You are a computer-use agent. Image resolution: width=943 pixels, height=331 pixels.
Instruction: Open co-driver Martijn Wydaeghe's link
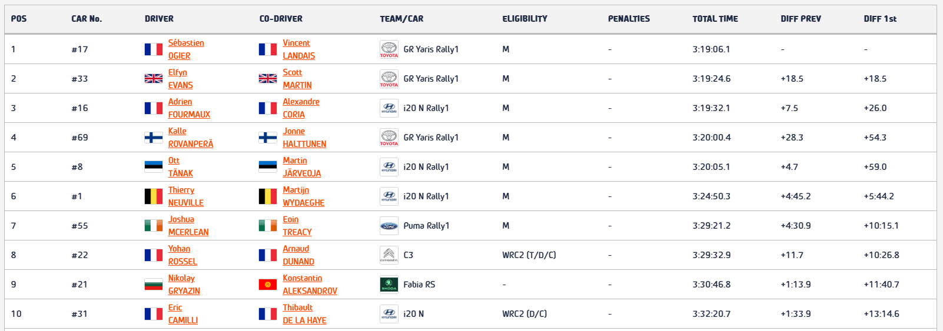(304, 196)
